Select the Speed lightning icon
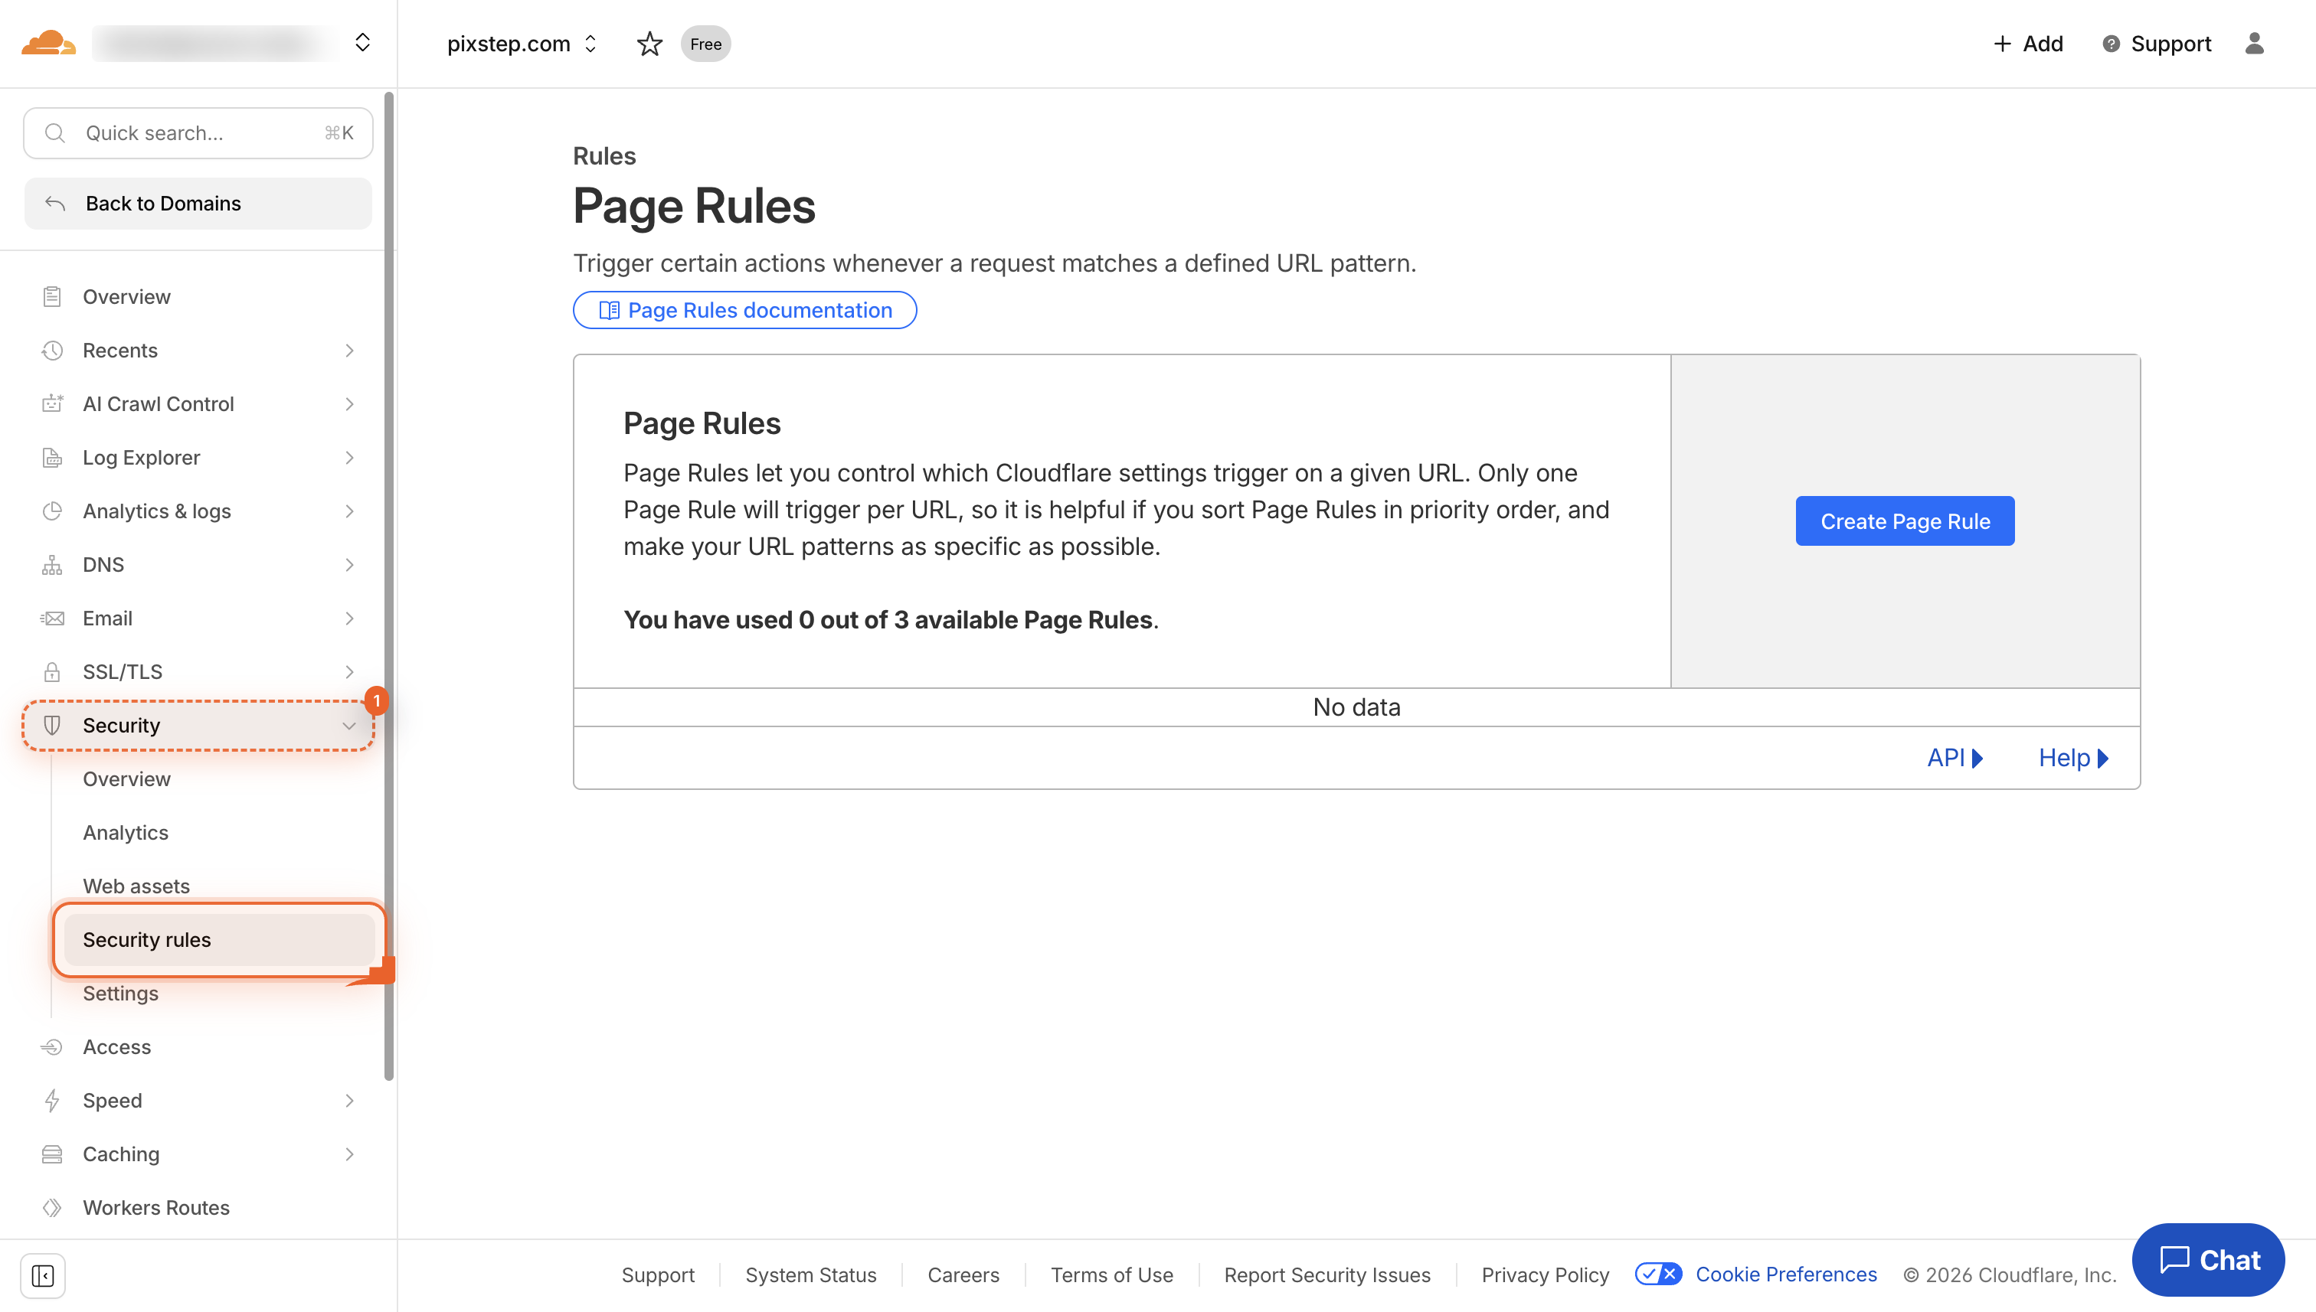2316x1312 pixels. click(x=51, y=1100)
